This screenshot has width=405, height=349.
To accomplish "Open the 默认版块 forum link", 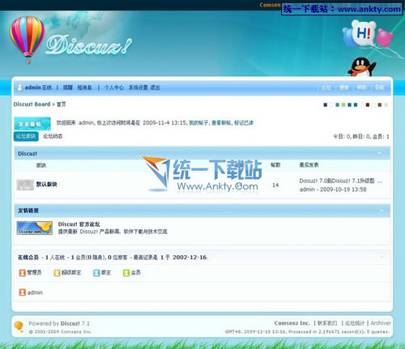I will pyautogui.click(x=47, y=185).
